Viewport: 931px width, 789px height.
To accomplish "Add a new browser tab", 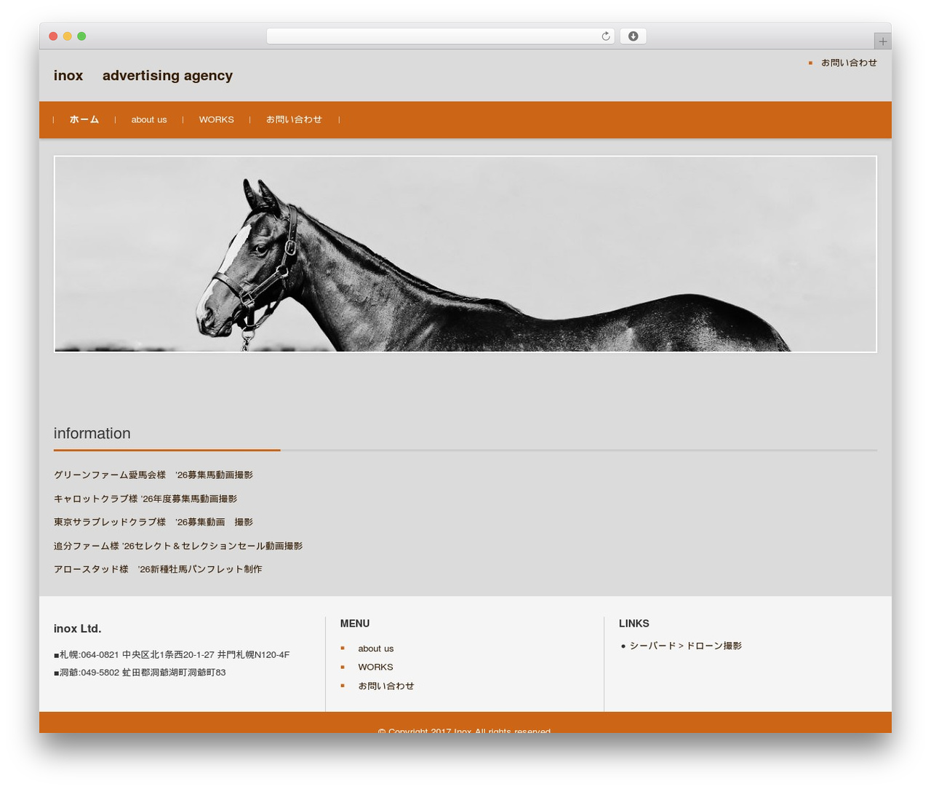I will pos(882,41).
